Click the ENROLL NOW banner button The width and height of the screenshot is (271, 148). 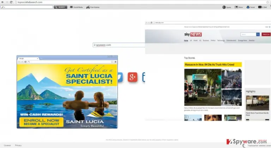click(42, 122)
